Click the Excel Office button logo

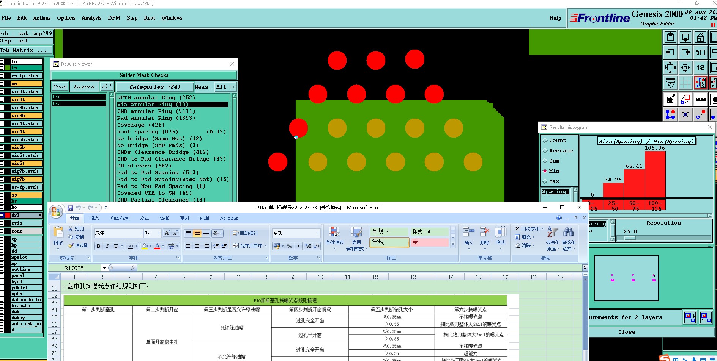(55, 211)
